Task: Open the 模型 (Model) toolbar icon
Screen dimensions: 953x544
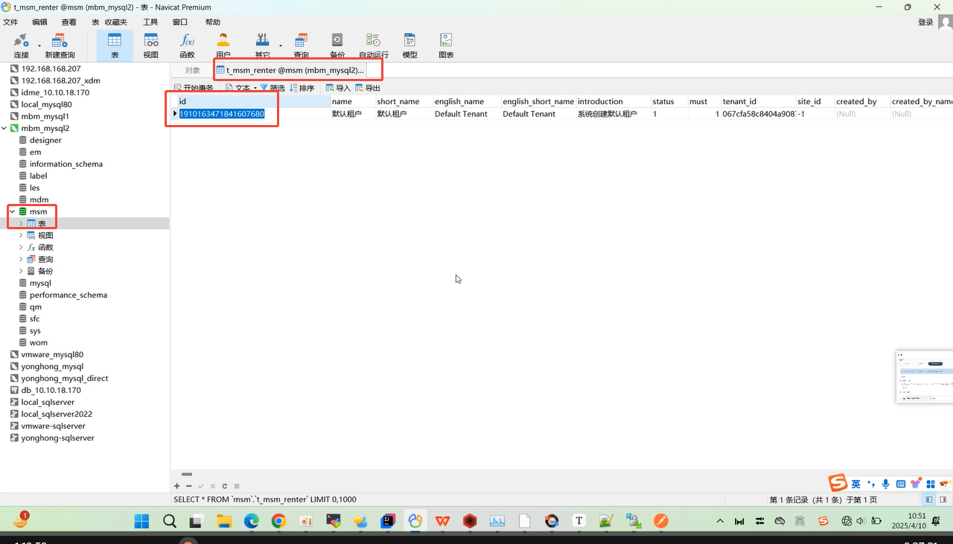Action: [x=409, y=45]
